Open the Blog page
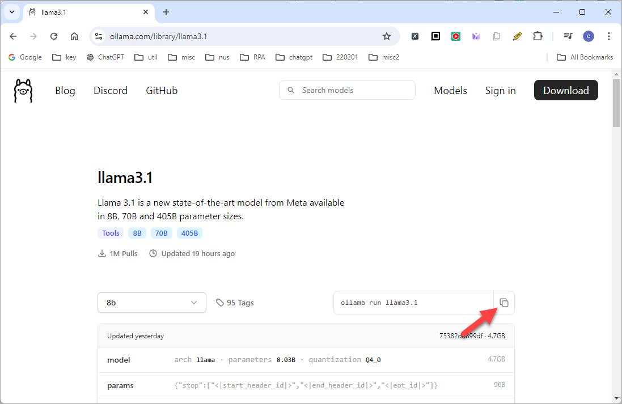The height and width of the screenshot is (404, 622). point(65,91)
